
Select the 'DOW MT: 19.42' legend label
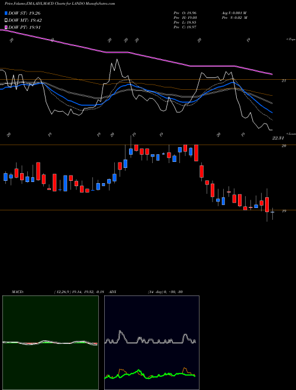tap(25, 21)
